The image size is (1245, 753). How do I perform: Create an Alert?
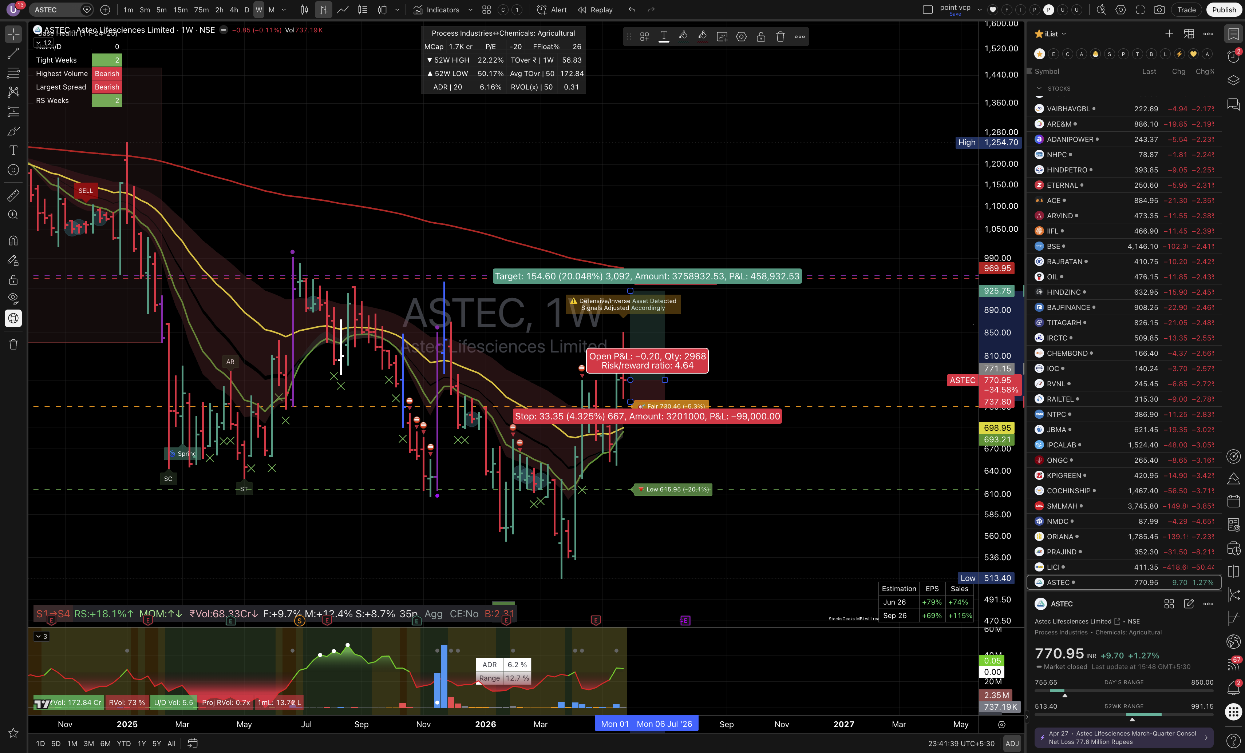click(552, 9)
